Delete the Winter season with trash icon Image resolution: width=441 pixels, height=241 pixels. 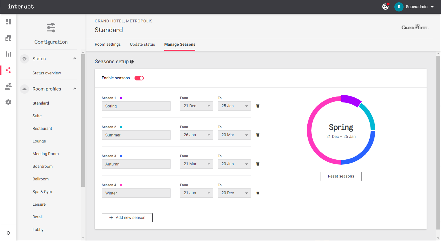click(x=258, y=193)
